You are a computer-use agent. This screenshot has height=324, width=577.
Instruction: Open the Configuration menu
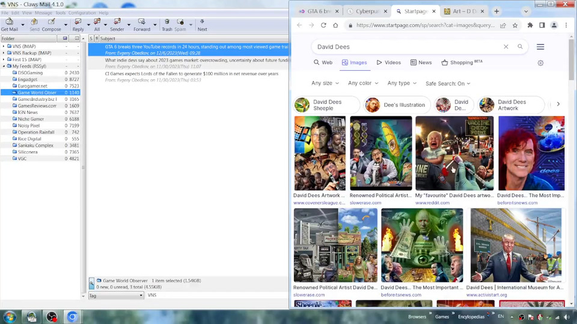(x=82, y=13)
